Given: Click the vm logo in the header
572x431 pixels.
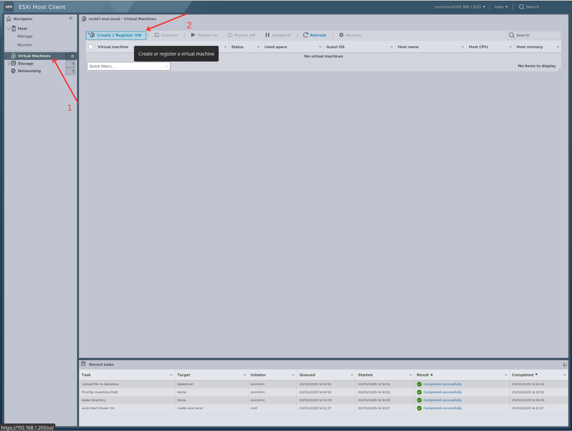Looking at the screenshot, I should [x=8, y=6].
